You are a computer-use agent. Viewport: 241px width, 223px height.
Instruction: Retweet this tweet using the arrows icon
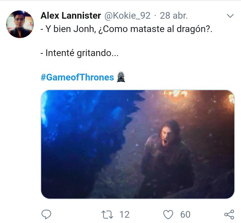tap(107, 214)
